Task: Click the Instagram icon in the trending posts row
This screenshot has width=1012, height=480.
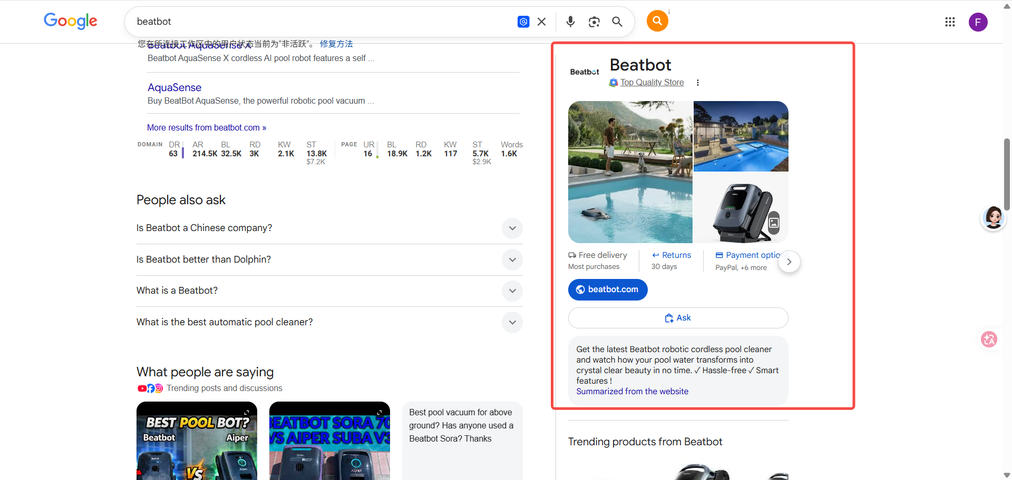Action: (158, 388)
